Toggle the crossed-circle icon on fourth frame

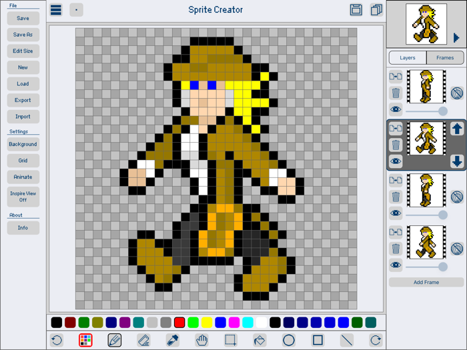pyautogui.click(x=457, y=249)
